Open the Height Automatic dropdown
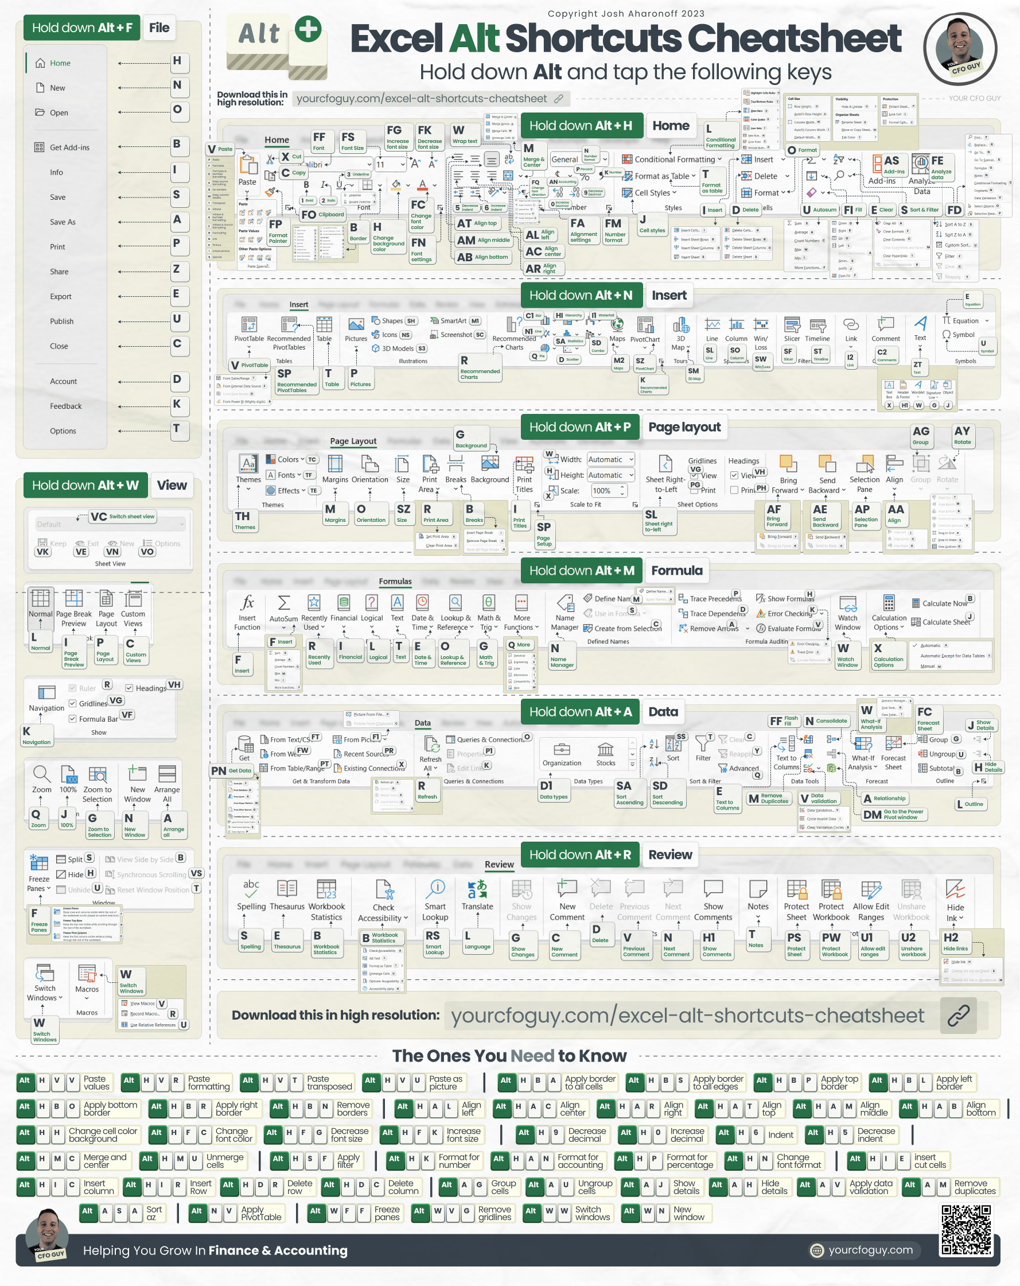Image resolution: width=1020 pixels, height=1286 pixels. 610,475
